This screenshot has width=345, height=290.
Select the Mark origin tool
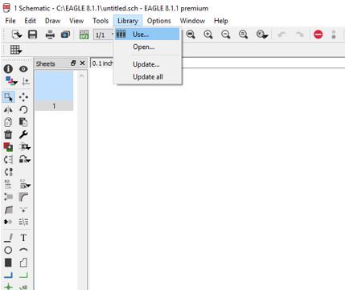[x=26, y=81]
